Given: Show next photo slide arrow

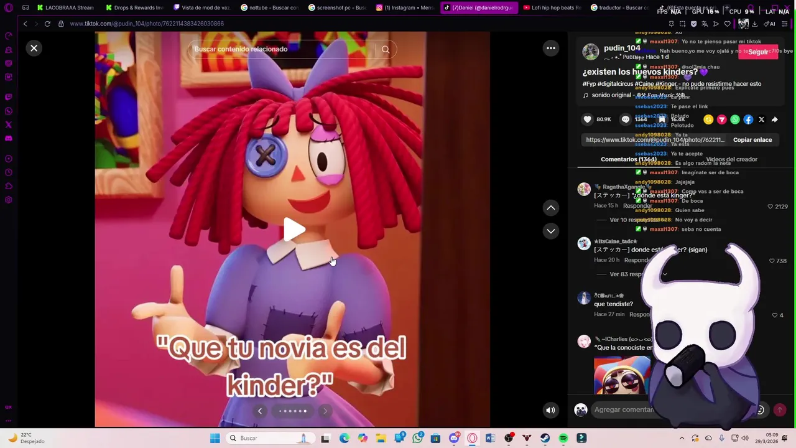Looking at the screenshot, I should 325,411.
